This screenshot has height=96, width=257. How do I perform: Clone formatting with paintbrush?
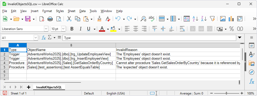tap(99, 19)
